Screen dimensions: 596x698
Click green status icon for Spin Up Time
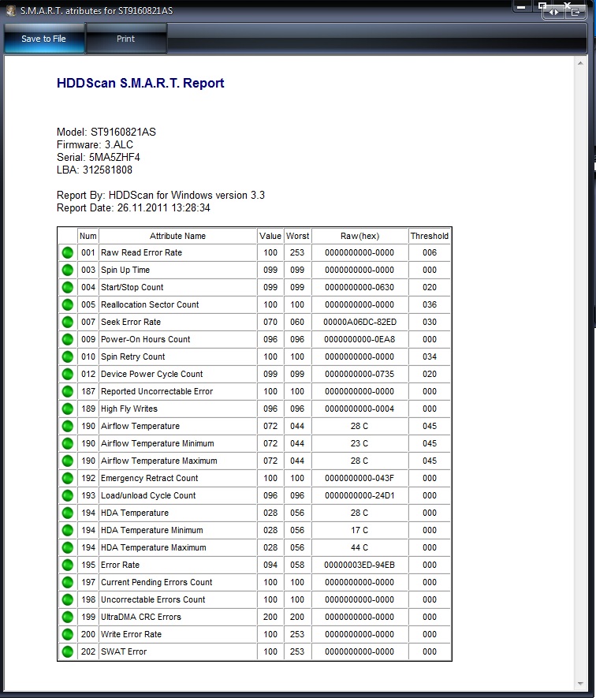pyautogui.click(x=68, y=271)
